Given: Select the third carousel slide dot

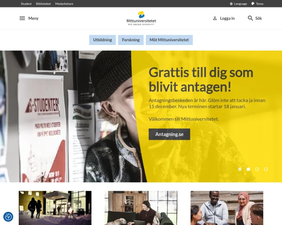Looking at the screenshot, I should [266, 169].
